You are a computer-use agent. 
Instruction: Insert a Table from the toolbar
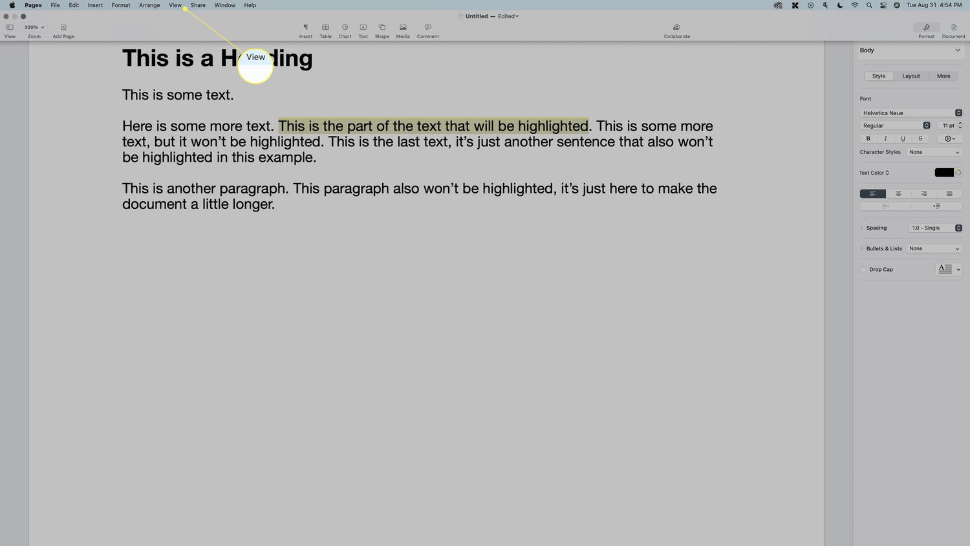(325, 28)
